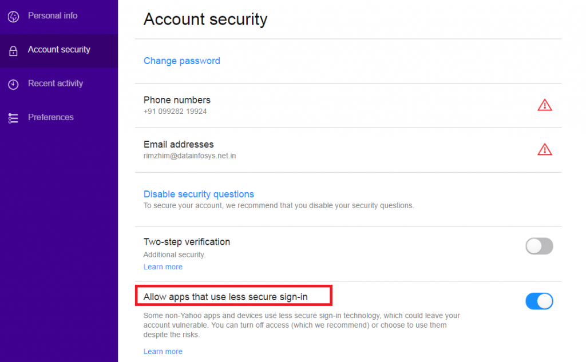
Task: Go to the Preferences section label
Action: pyautogui.click(x=51, y=117)
